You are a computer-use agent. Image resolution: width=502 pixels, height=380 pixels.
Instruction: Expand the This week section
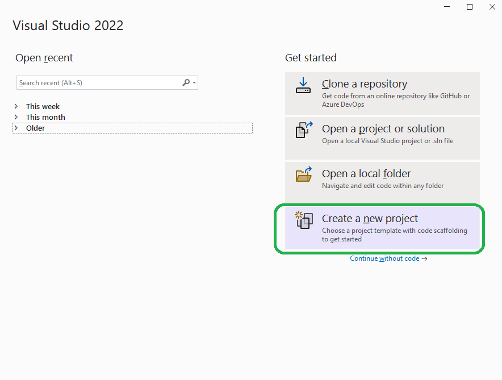pyautogui.click(x=16, y=106)
